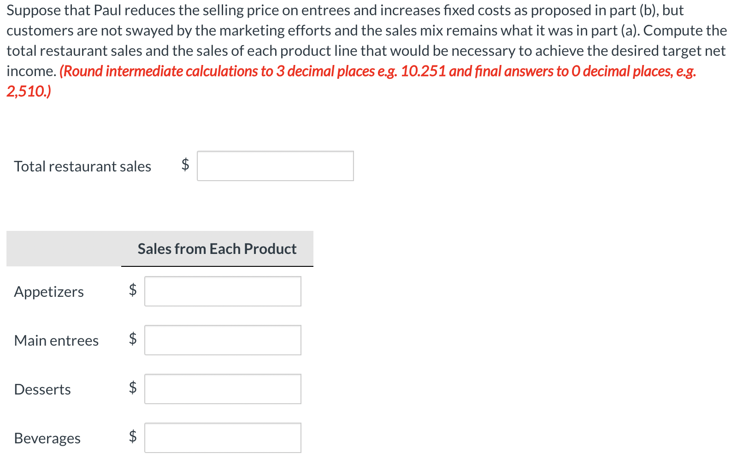
Task: Click the dollar sign beside Total restaurant sales
Action: tap(184, 166)
